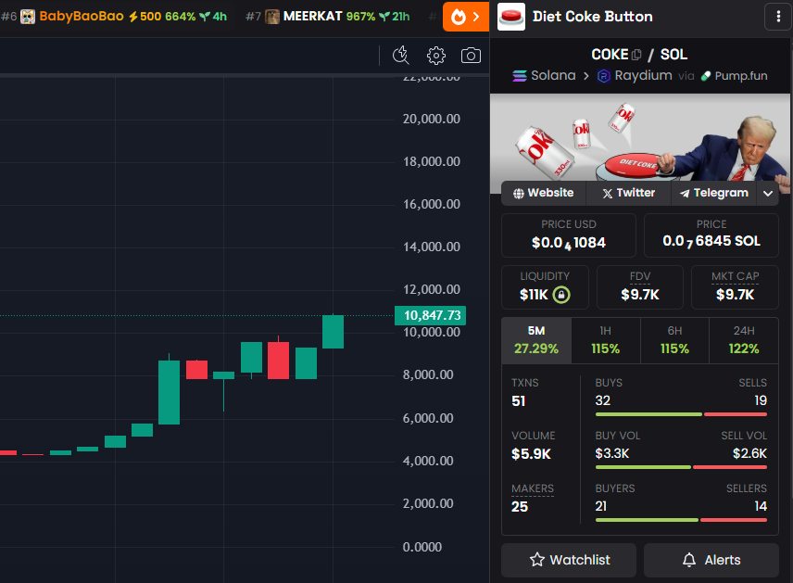Take a chart snapshot with camera icon
793x583 pixels.
pyautogui.click(x=471, y=56)
